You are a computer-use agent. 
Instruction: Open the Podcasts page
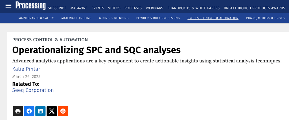click(133, 8)
